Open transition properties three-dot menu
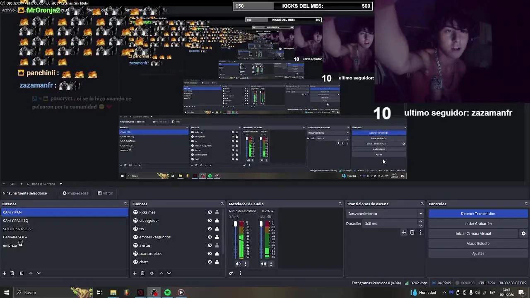Viewport: 530px width, 298px height. [420, 233]
